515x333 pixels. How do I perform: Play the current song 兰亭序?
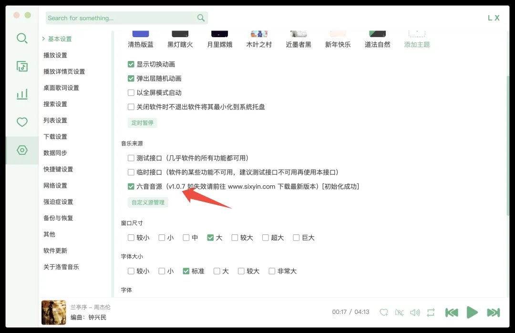point(472,313)
